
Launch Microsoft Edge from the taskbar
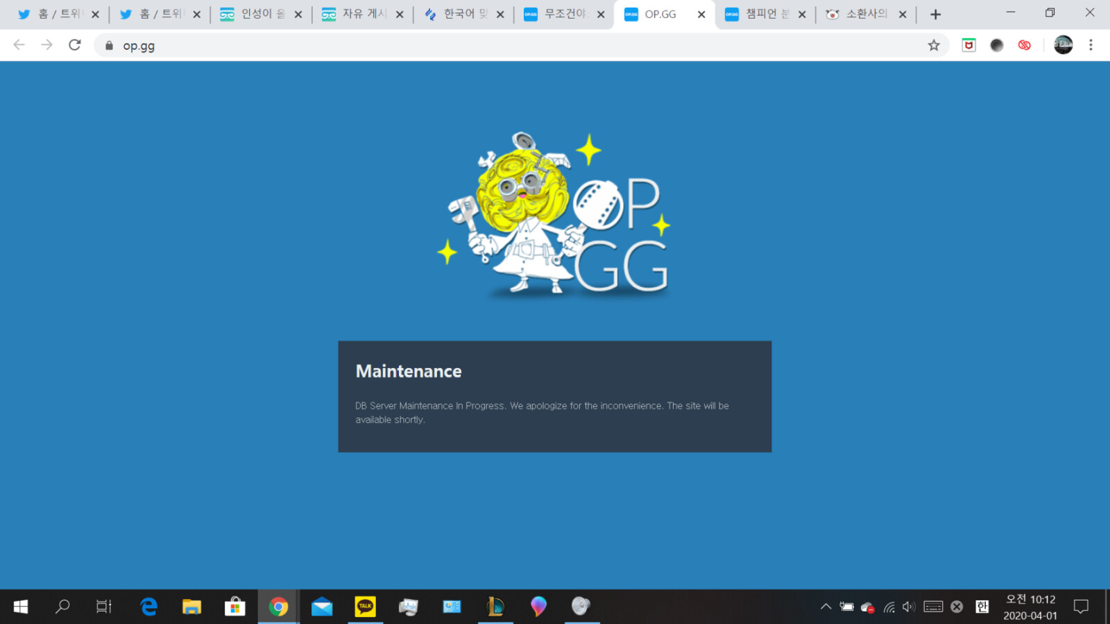[148, 607]
